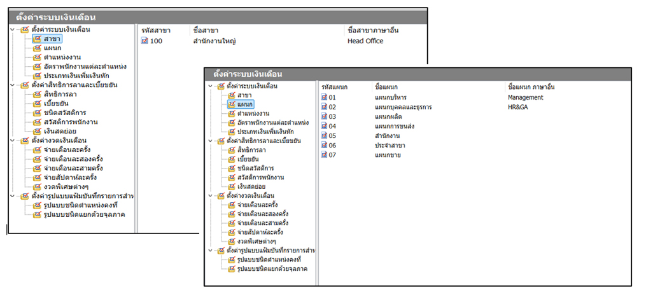Sort by the รหัสแผนก column header

(x=334, y=86)
